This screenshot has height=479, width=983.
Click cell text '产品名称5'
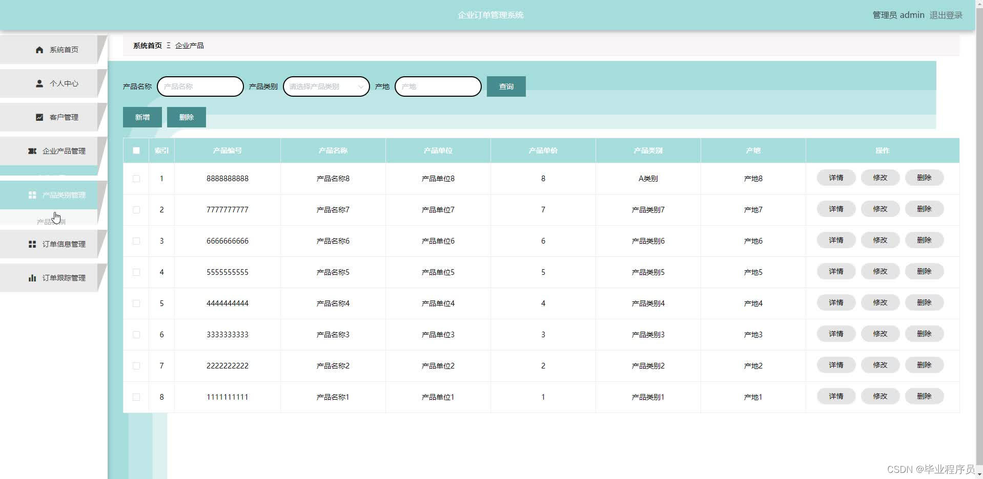tap(333, 272)
